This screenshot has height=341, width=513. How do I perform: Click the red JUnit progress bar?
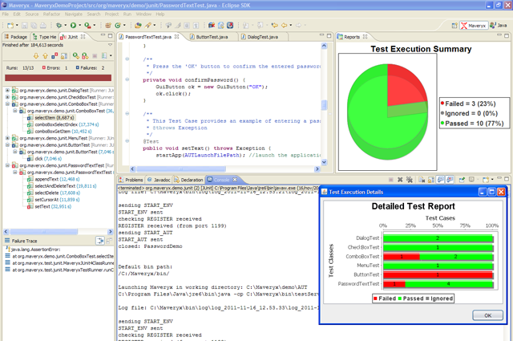pos(58,78)
